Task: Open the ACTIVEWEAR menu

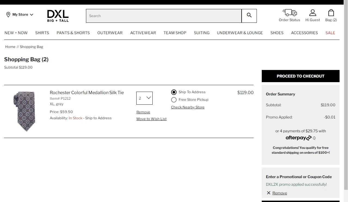Action: (143, 33)
